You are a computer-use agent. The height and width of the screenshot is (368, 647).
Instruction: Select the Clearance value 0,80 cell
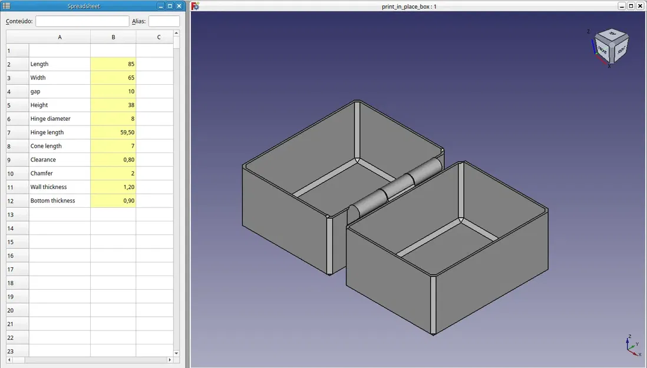pyautogui.click(x=113, y=160)
